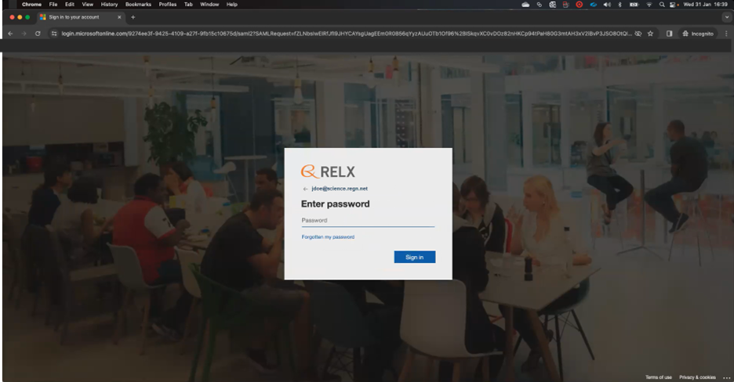
Task: Open the volume control in menu bar
Action: (x=607, y=4)
